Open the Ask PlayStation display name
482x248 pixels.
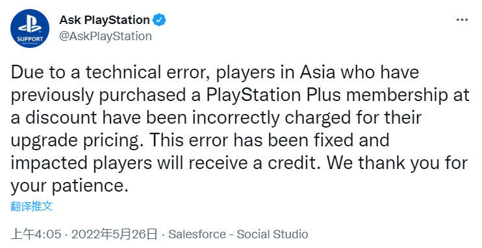pyautogui.click(x=105, y=20)
